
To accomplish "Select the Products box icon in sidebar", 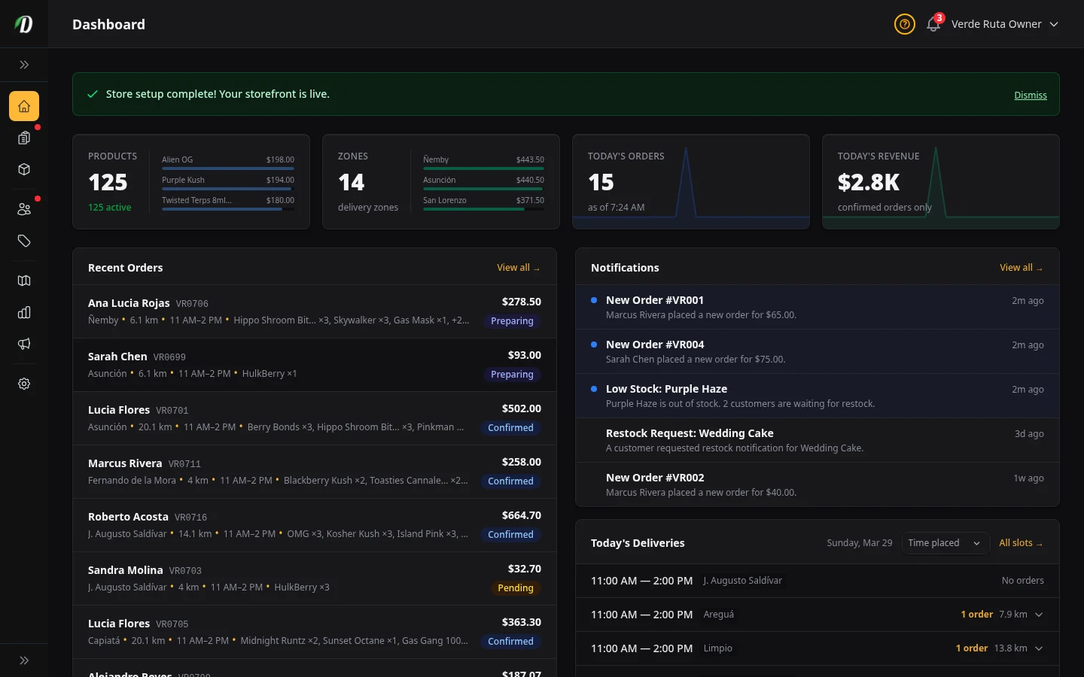I will point(24,169).
